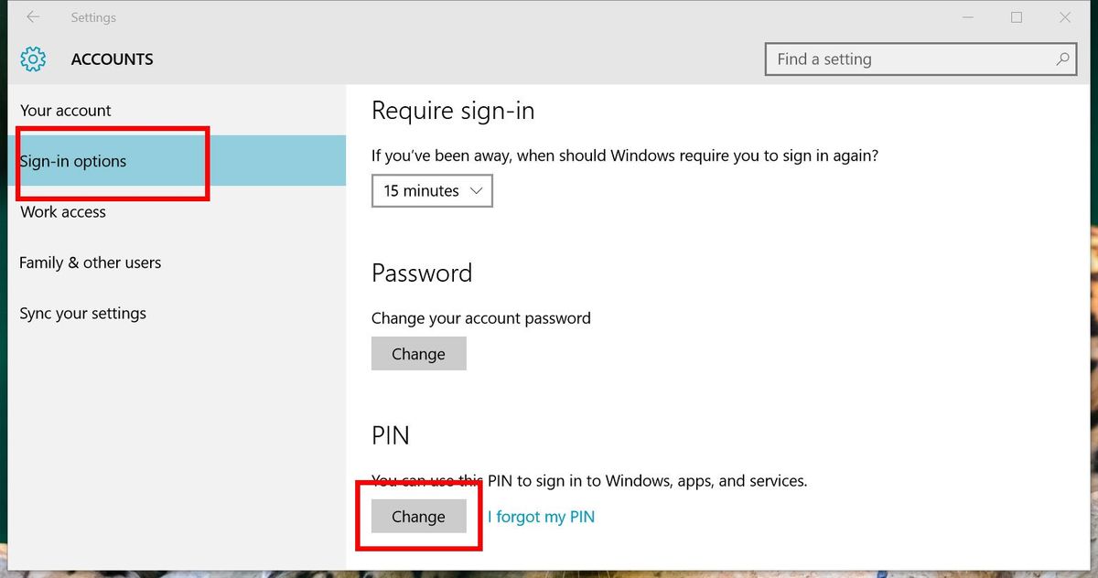
Task: Click Change under Password
Action: (x=418, y=353)
